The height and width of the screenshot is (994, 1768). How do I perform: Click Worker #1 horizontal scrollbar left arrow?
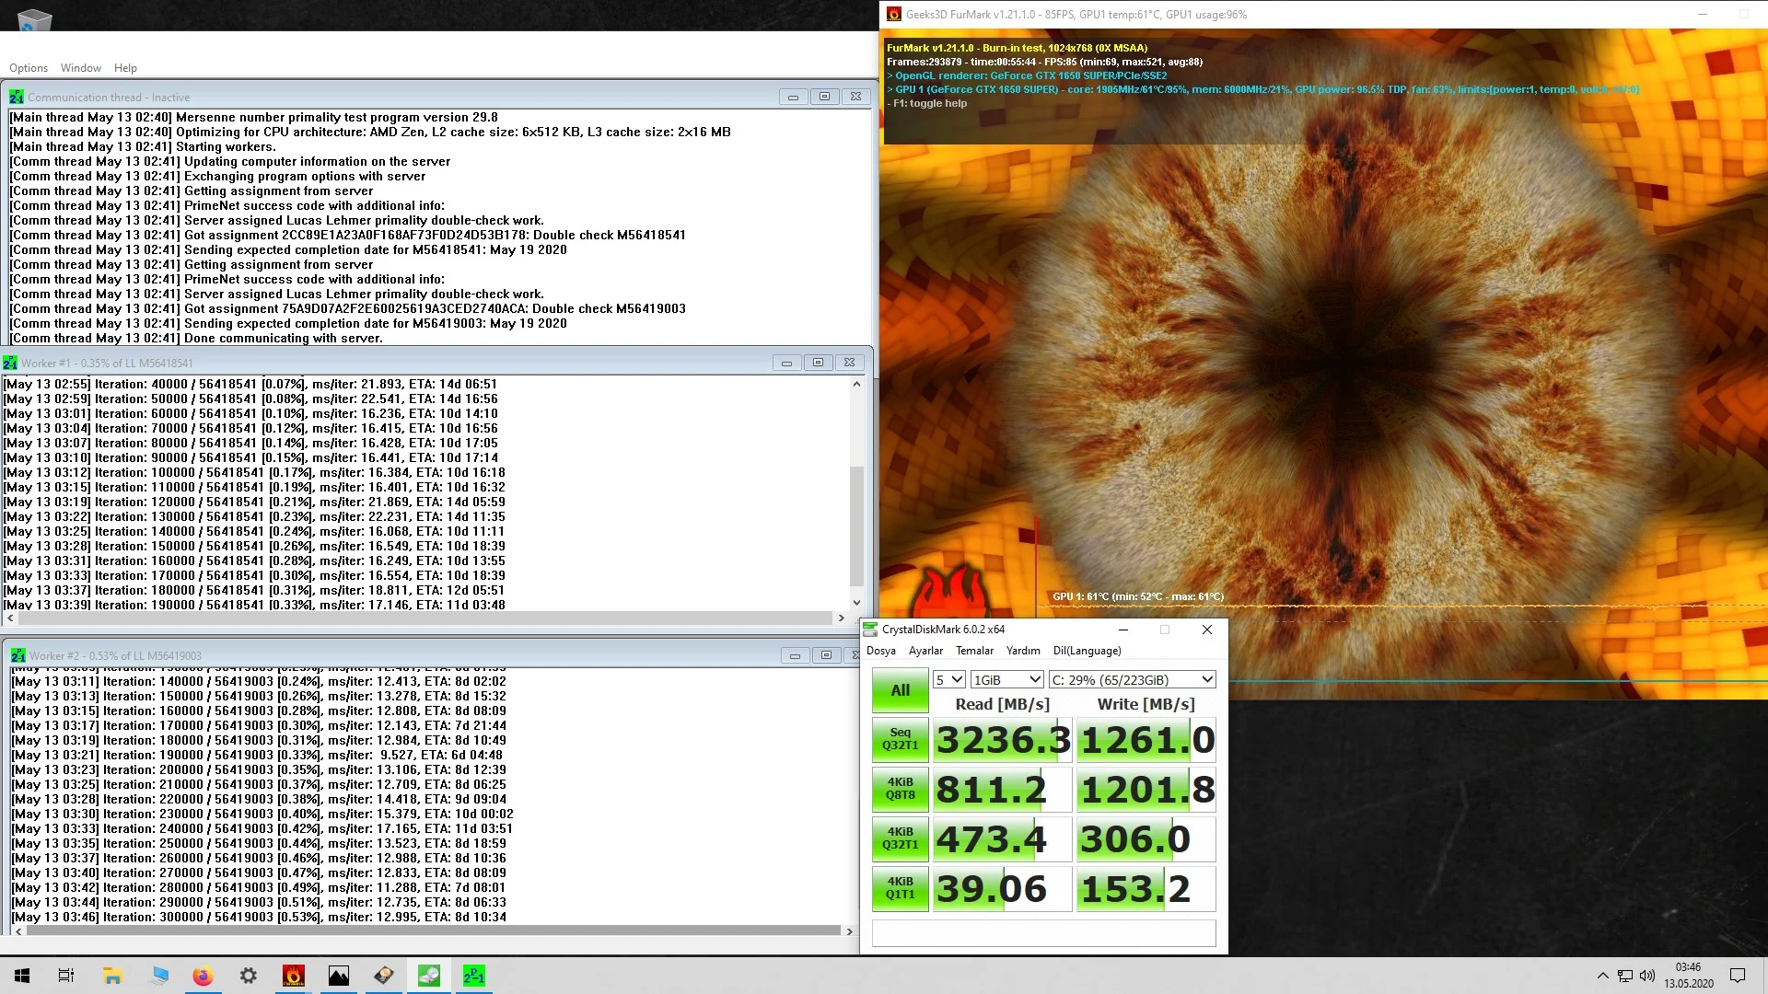10,618
